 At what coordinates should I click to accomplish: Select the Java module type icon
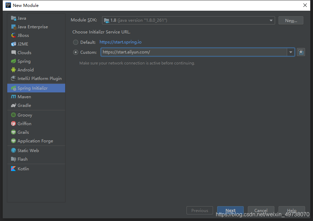point(13,18)
